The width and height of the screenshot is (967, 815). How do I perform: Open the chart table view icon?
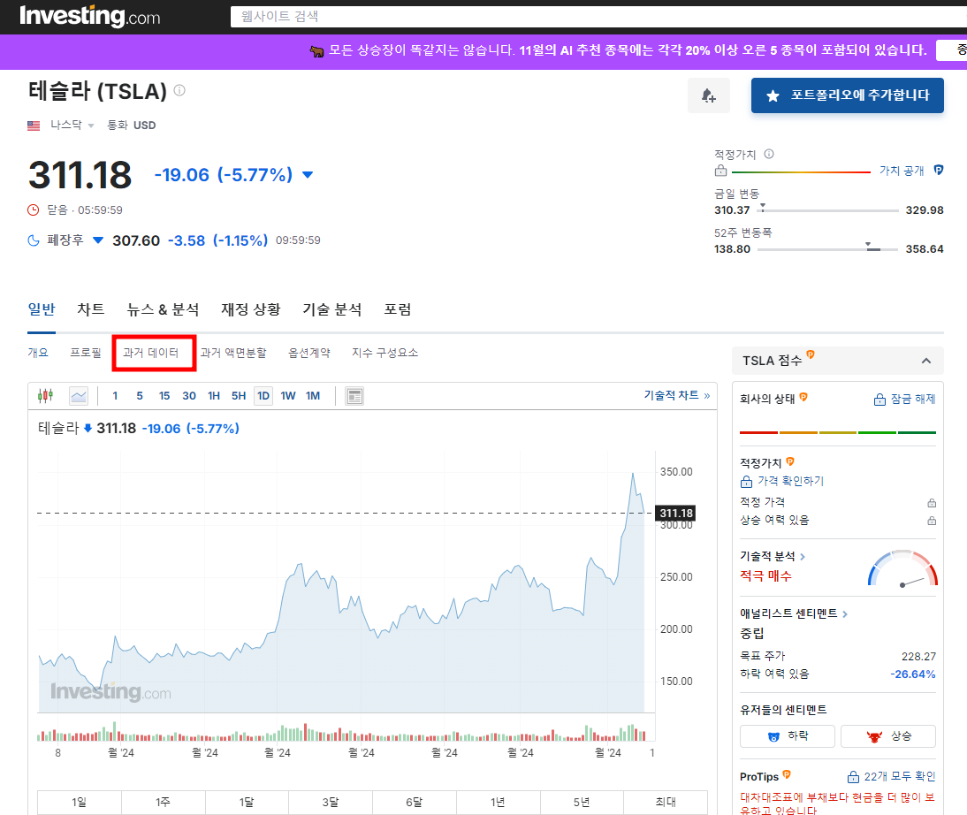[x=354, y=396]
